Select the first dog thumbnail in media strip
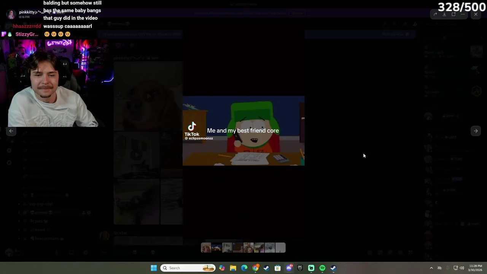 (206, 248)
